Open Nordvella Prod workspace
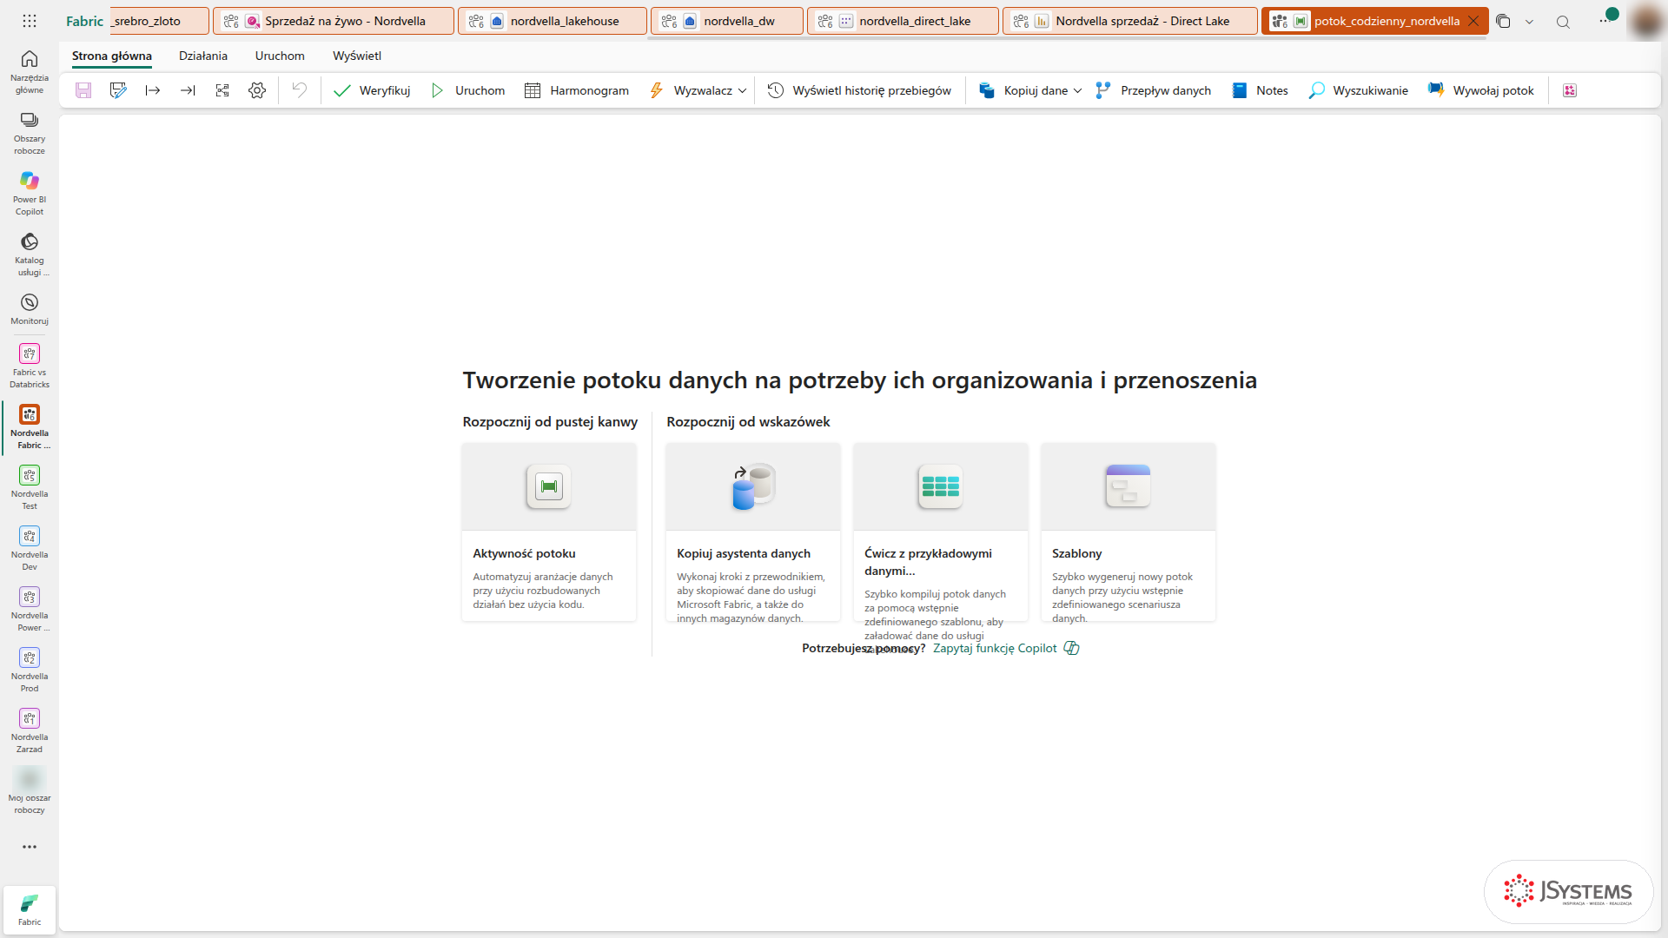Viewport: 1668px width, 938px height. click(30, 670)
